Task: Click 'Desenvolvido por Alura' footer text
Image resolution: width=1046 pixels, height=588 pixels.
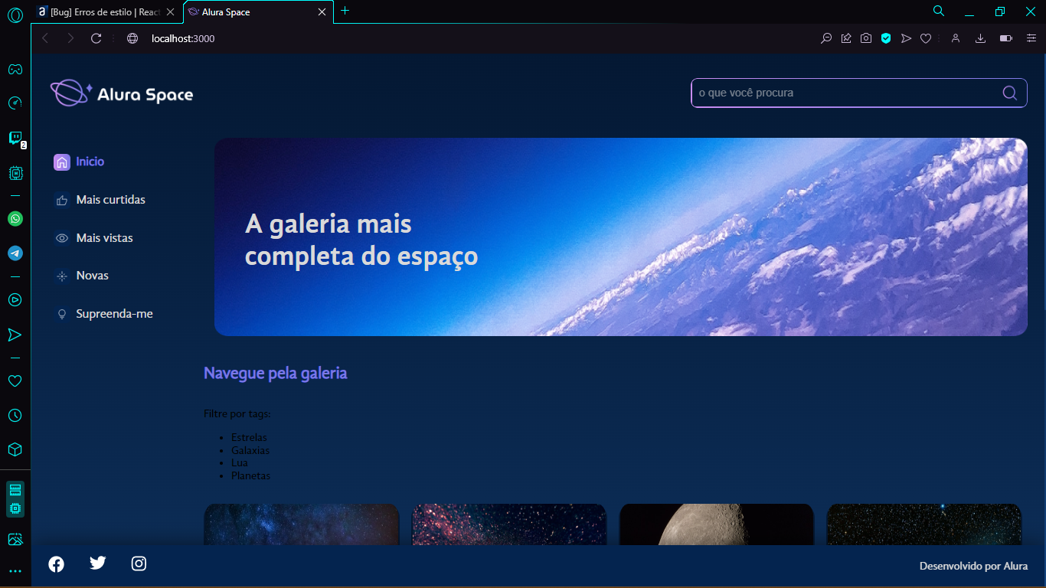Action: pos(973,566)
